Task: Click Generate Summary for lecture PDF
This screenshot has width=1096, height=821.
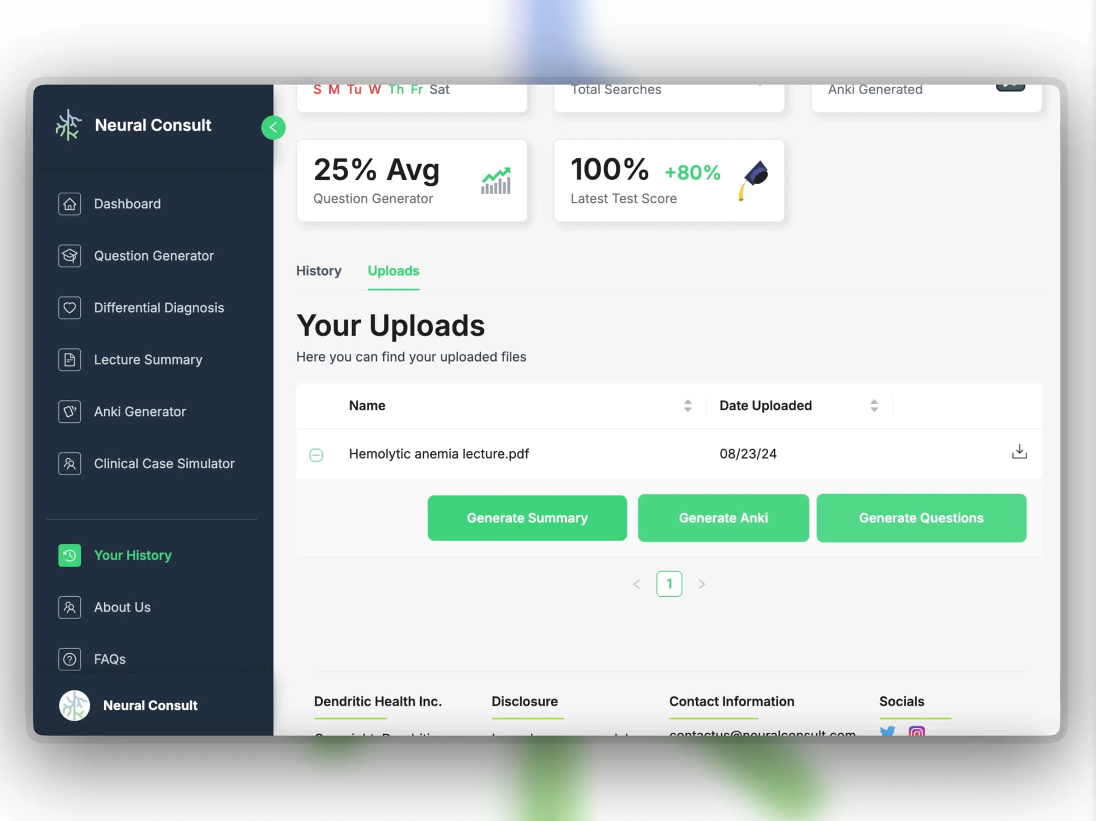Action: click(528, 518)
